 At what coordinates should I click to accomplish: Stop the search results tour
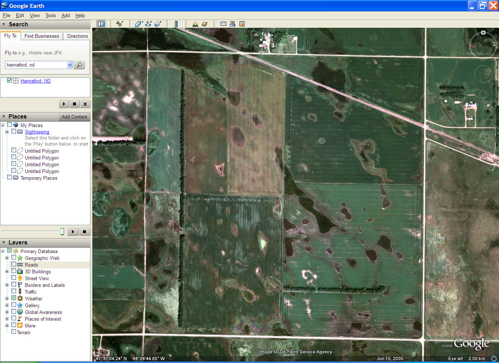(x=74, y=104)
